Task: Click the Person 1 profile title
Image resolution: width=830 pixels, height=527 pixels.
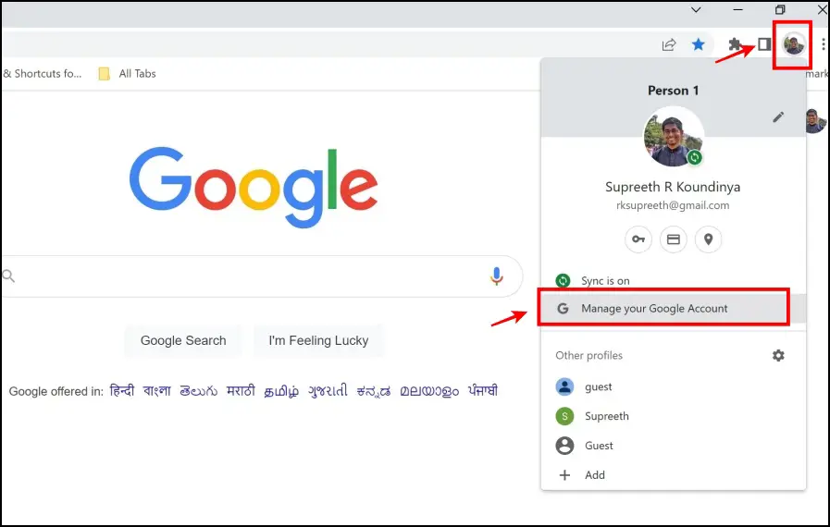Action: [x=674, y=91]
